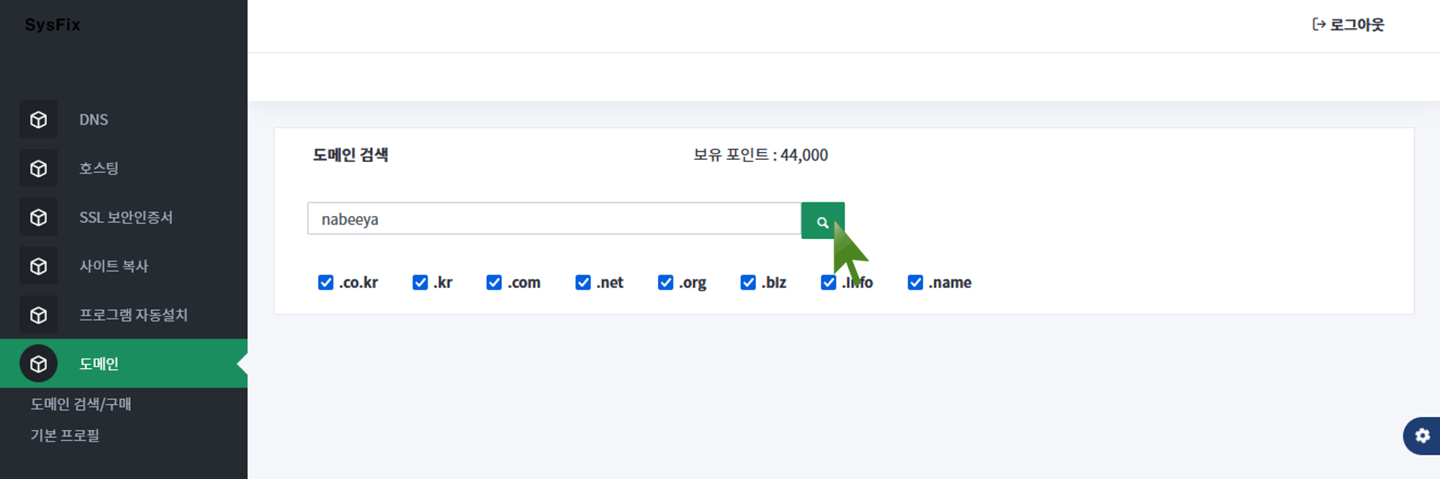
Task: Toggle the .org extension checkbox
Action: click(x=665, y=282)
